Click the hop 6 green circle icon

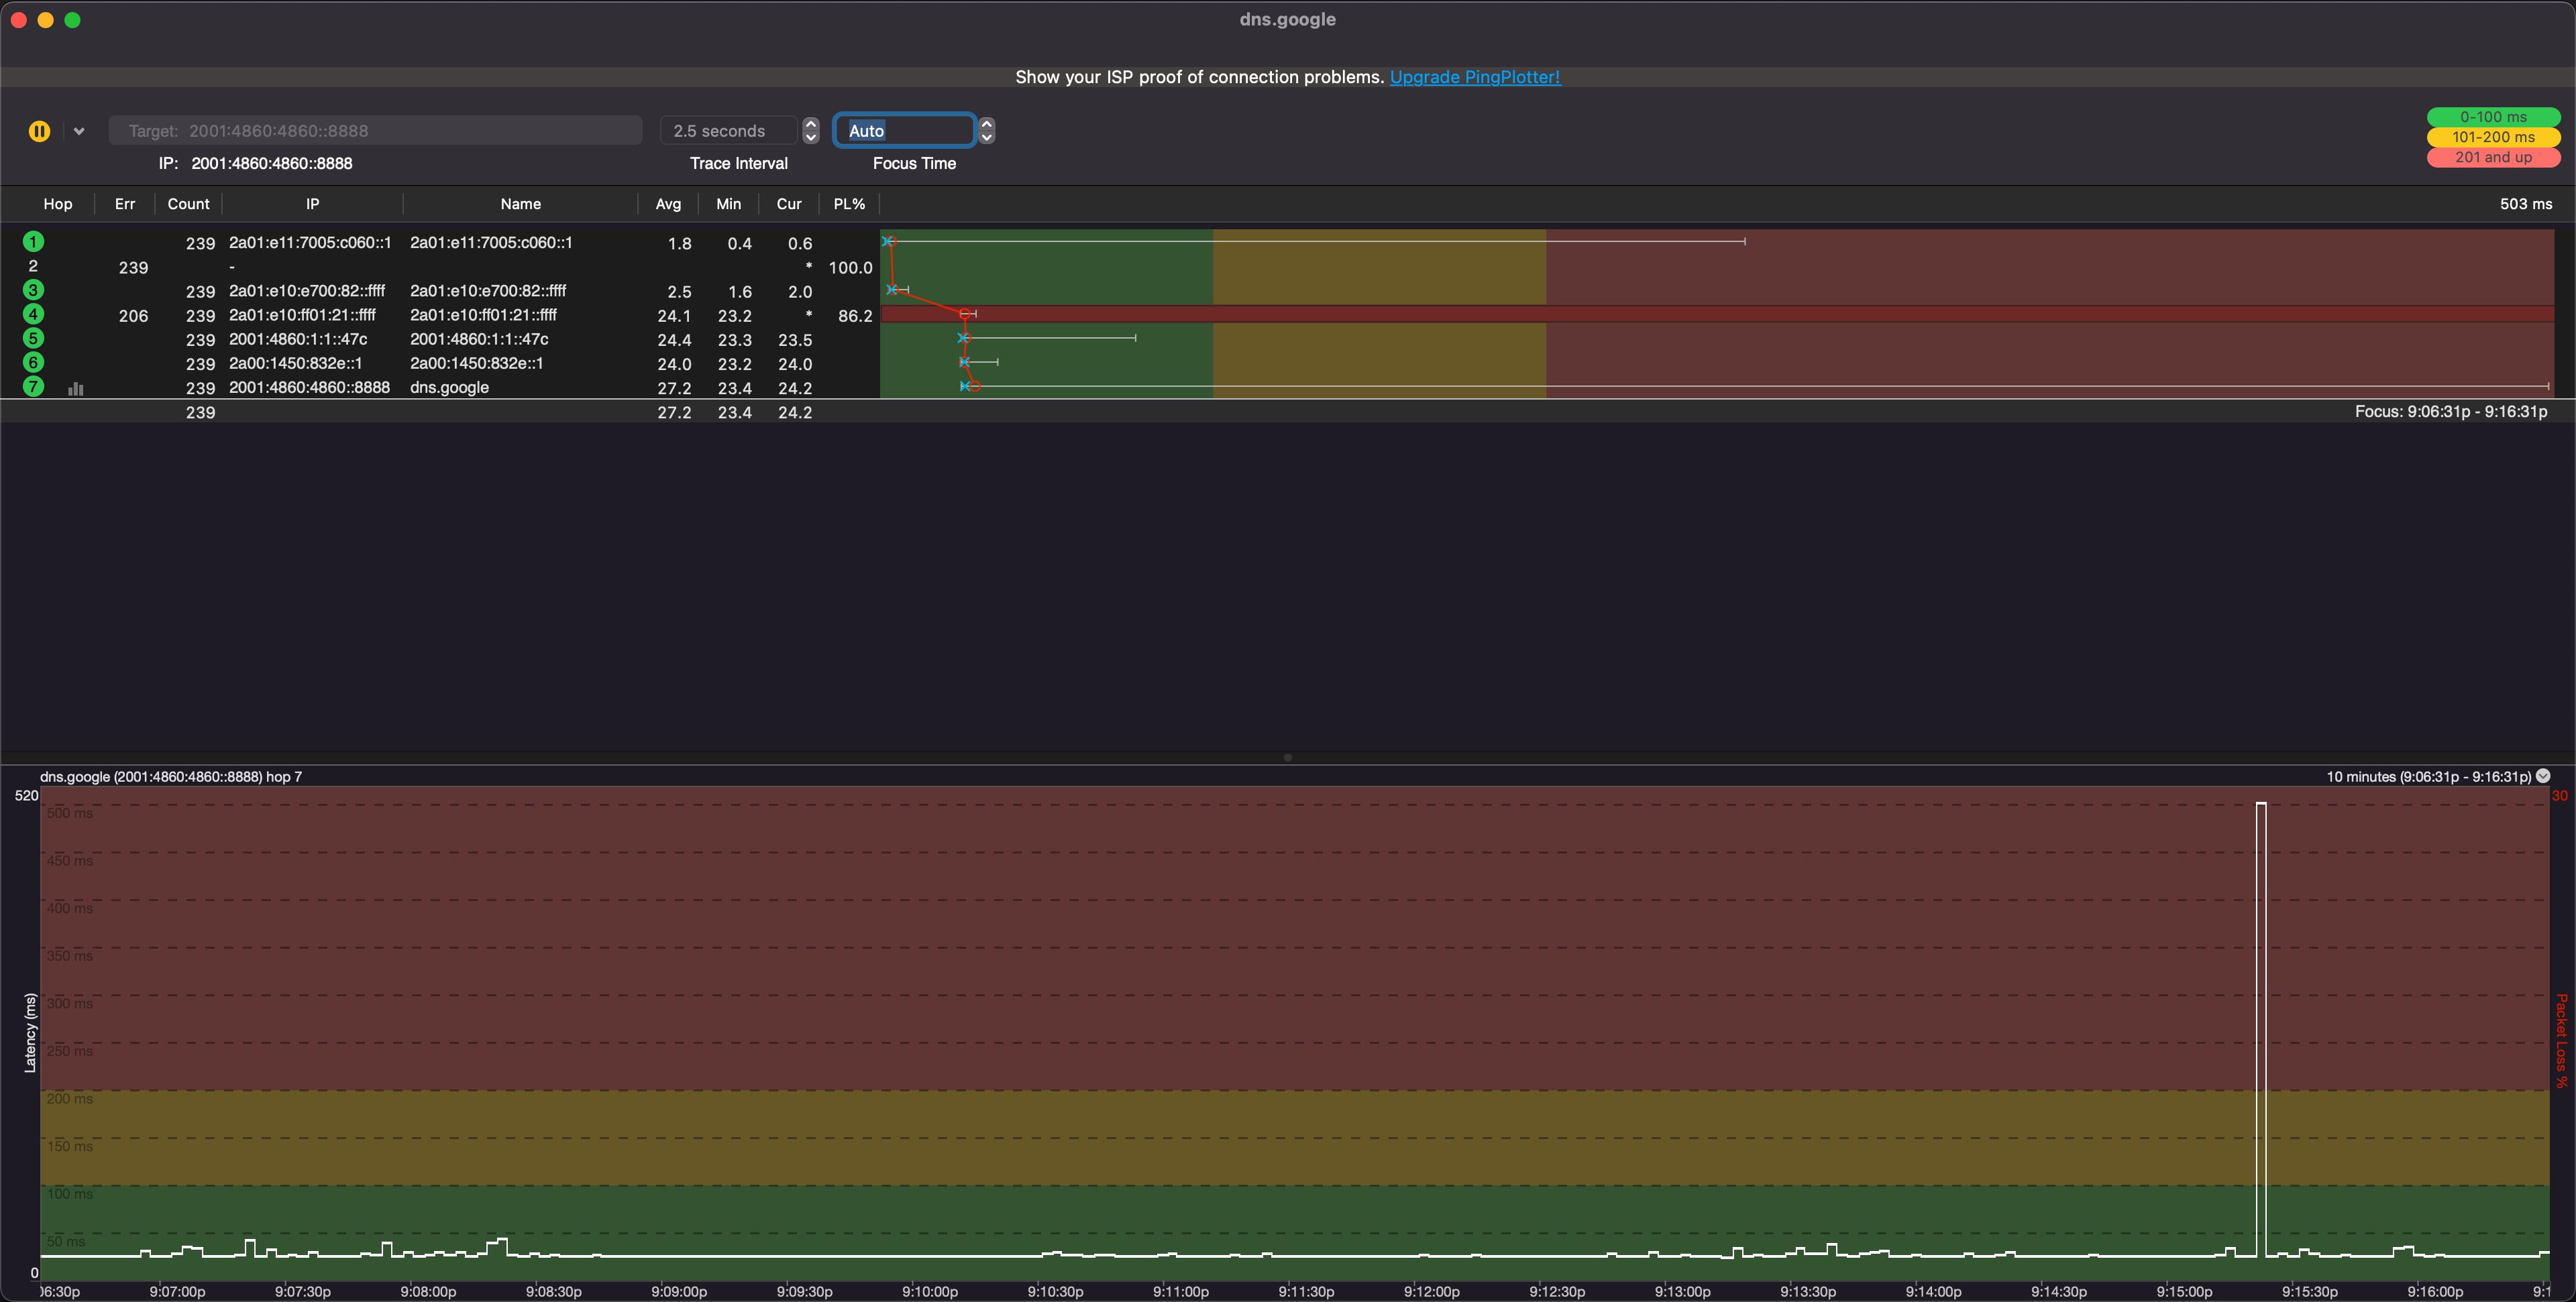click(33, 363)
